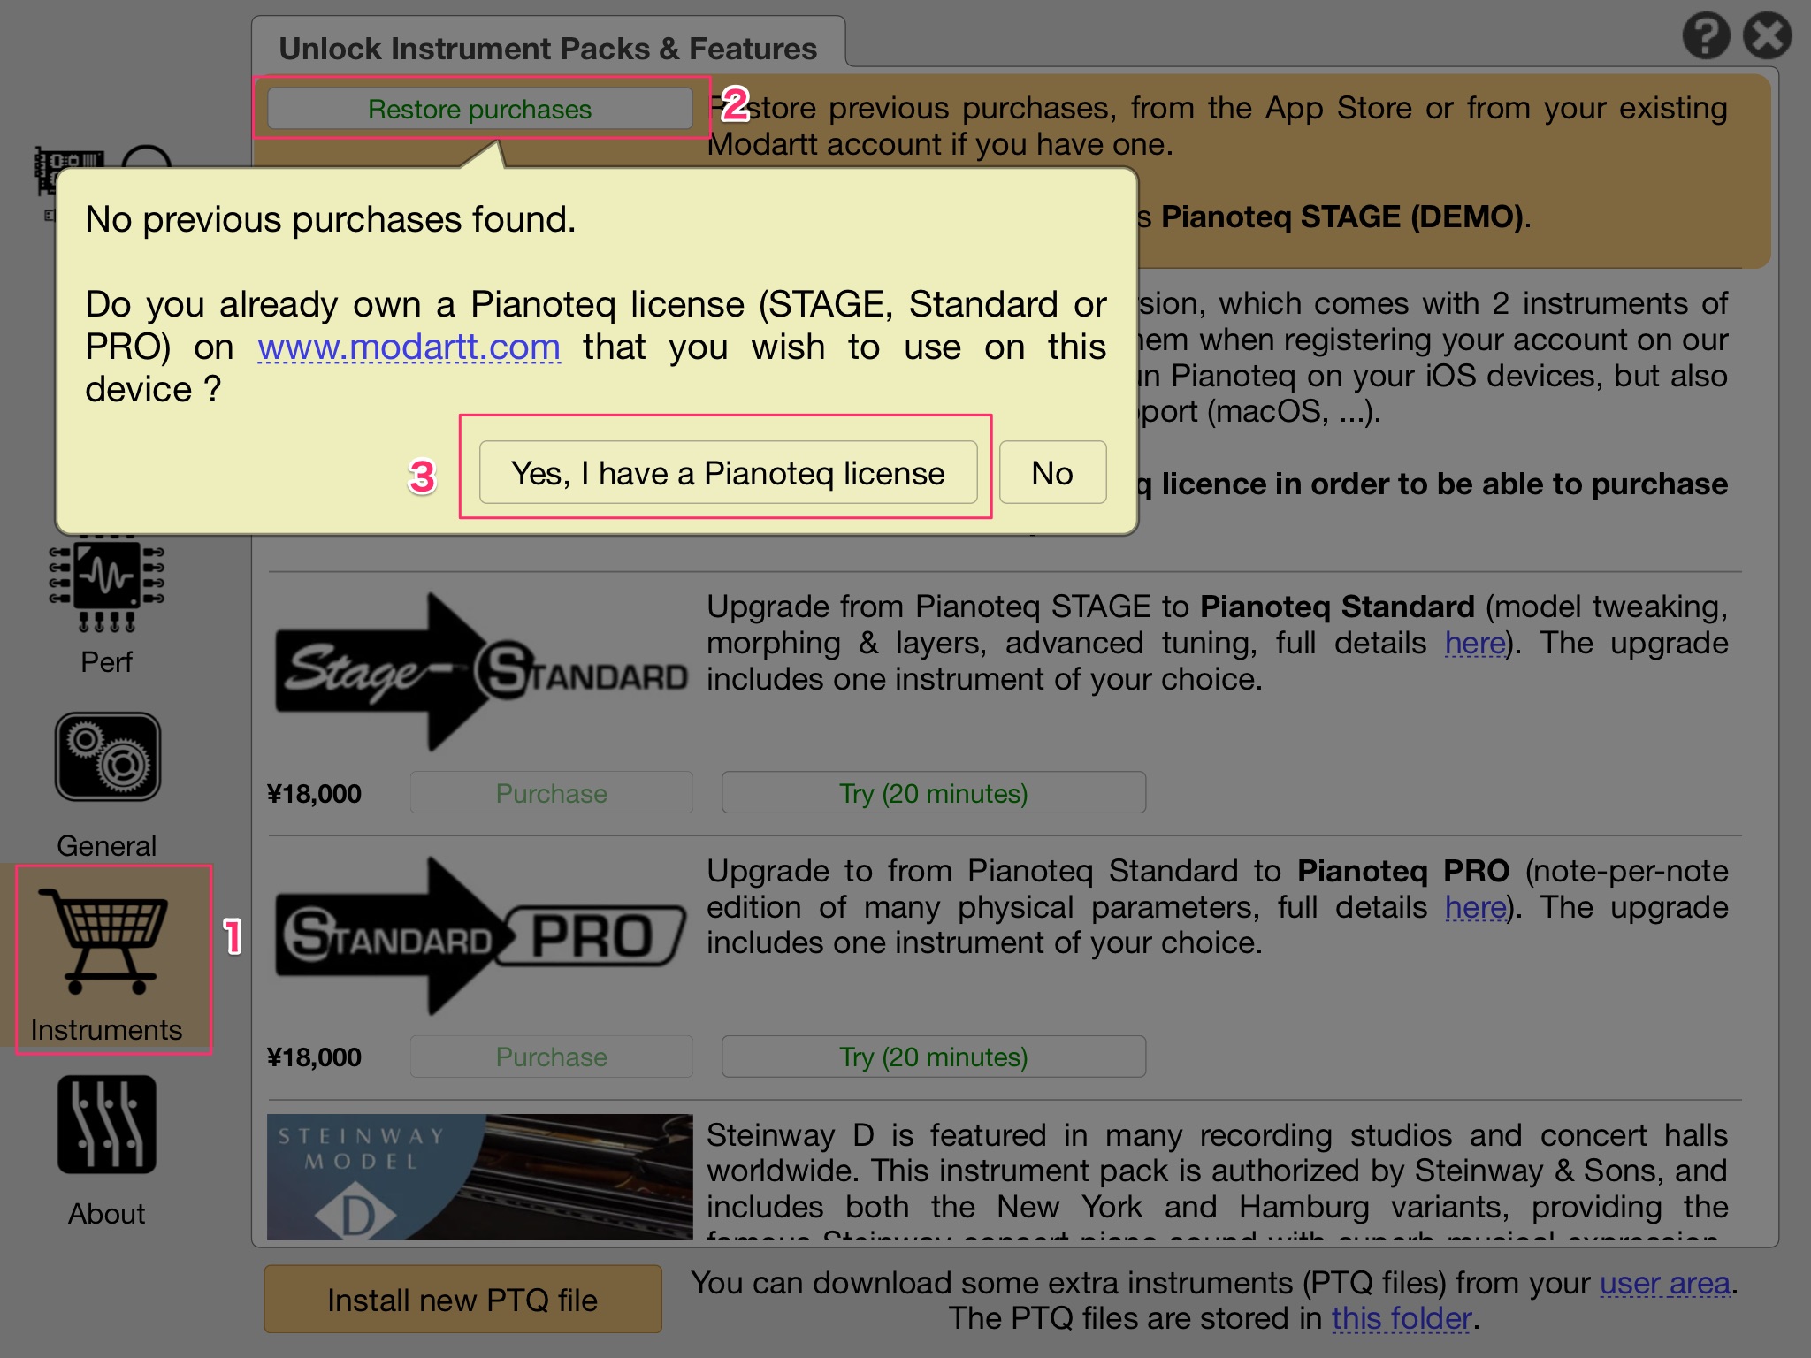
Task: Try Standard upgrade for 20 minutes
Action: [933, 793]
